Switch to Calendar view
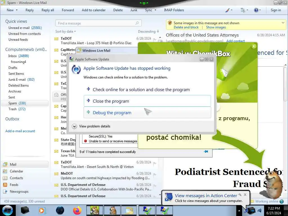 [16, 171]
